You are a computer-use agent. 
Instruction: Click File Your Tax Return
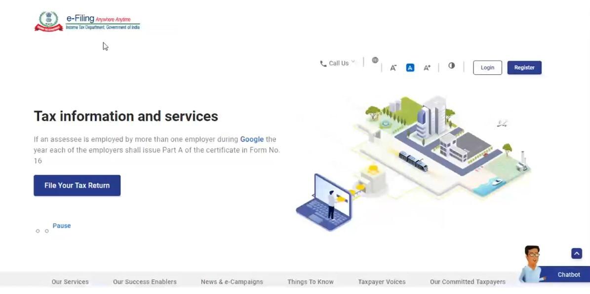tap(77, 185)
